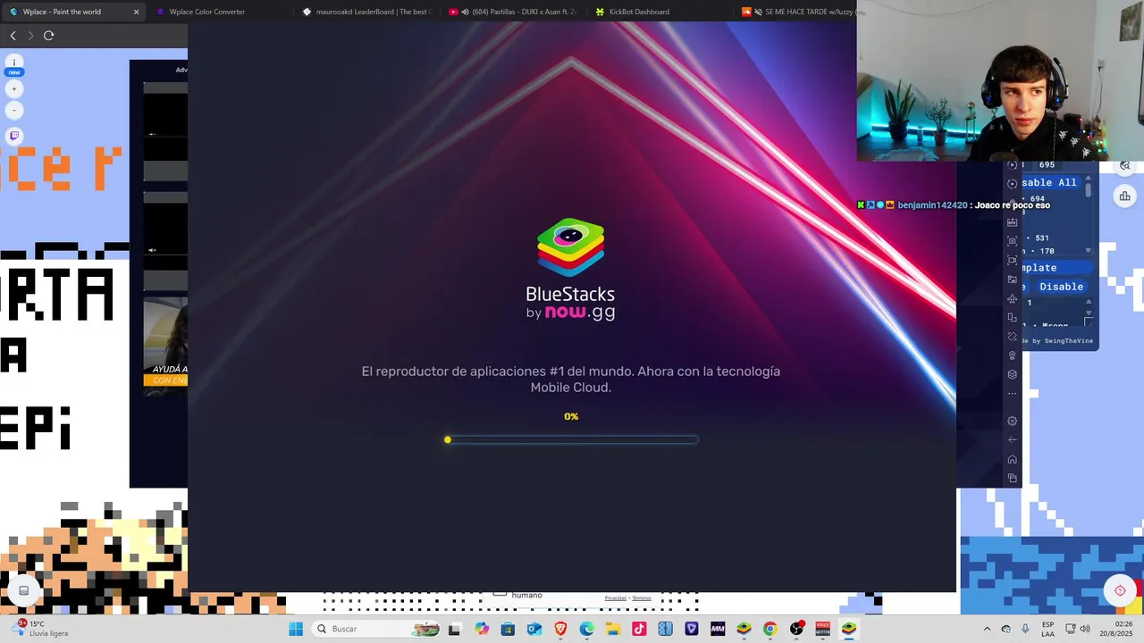
Task: Close the Wplace - Paint the world tab
Action: (136, 12)
